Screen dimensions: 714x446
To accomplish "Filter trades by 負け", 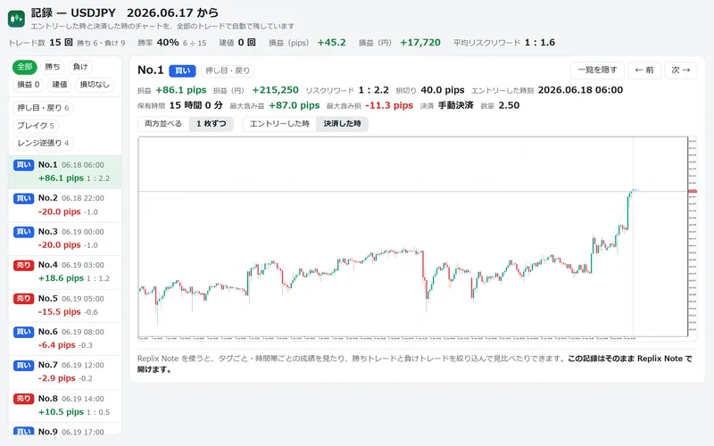I will point(80,67).
